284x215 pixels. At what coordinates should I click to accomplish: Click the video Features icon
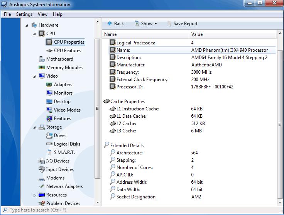(49, 119)
